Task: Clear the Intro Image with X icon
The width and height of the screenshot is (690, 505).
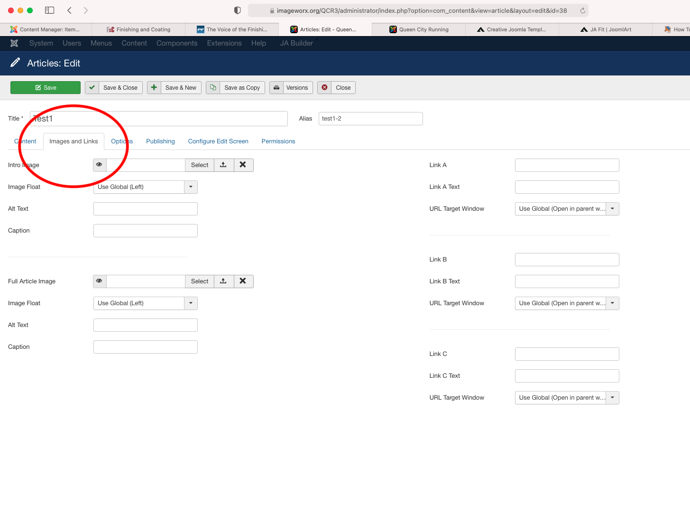Action: [243, 165]
